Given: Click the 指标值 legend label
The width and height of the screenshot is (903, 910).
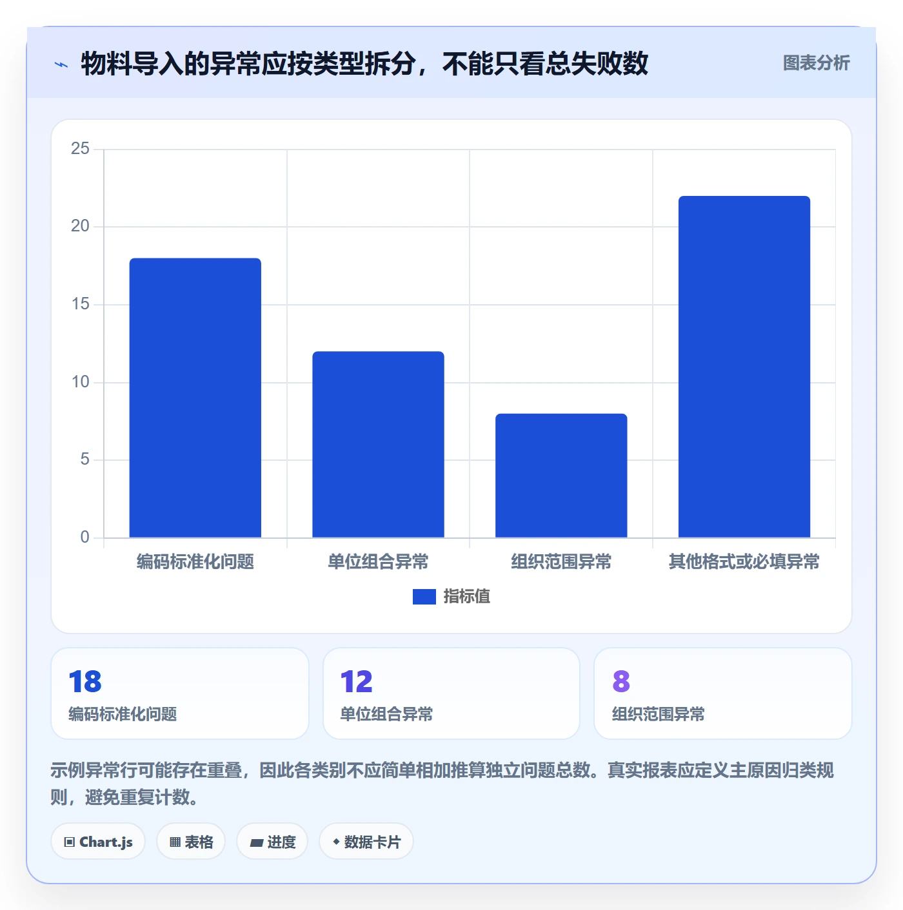Looking at the screenshot, I should coord(467,597).
